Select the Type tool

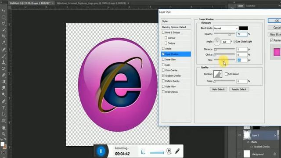pos(4,108)
